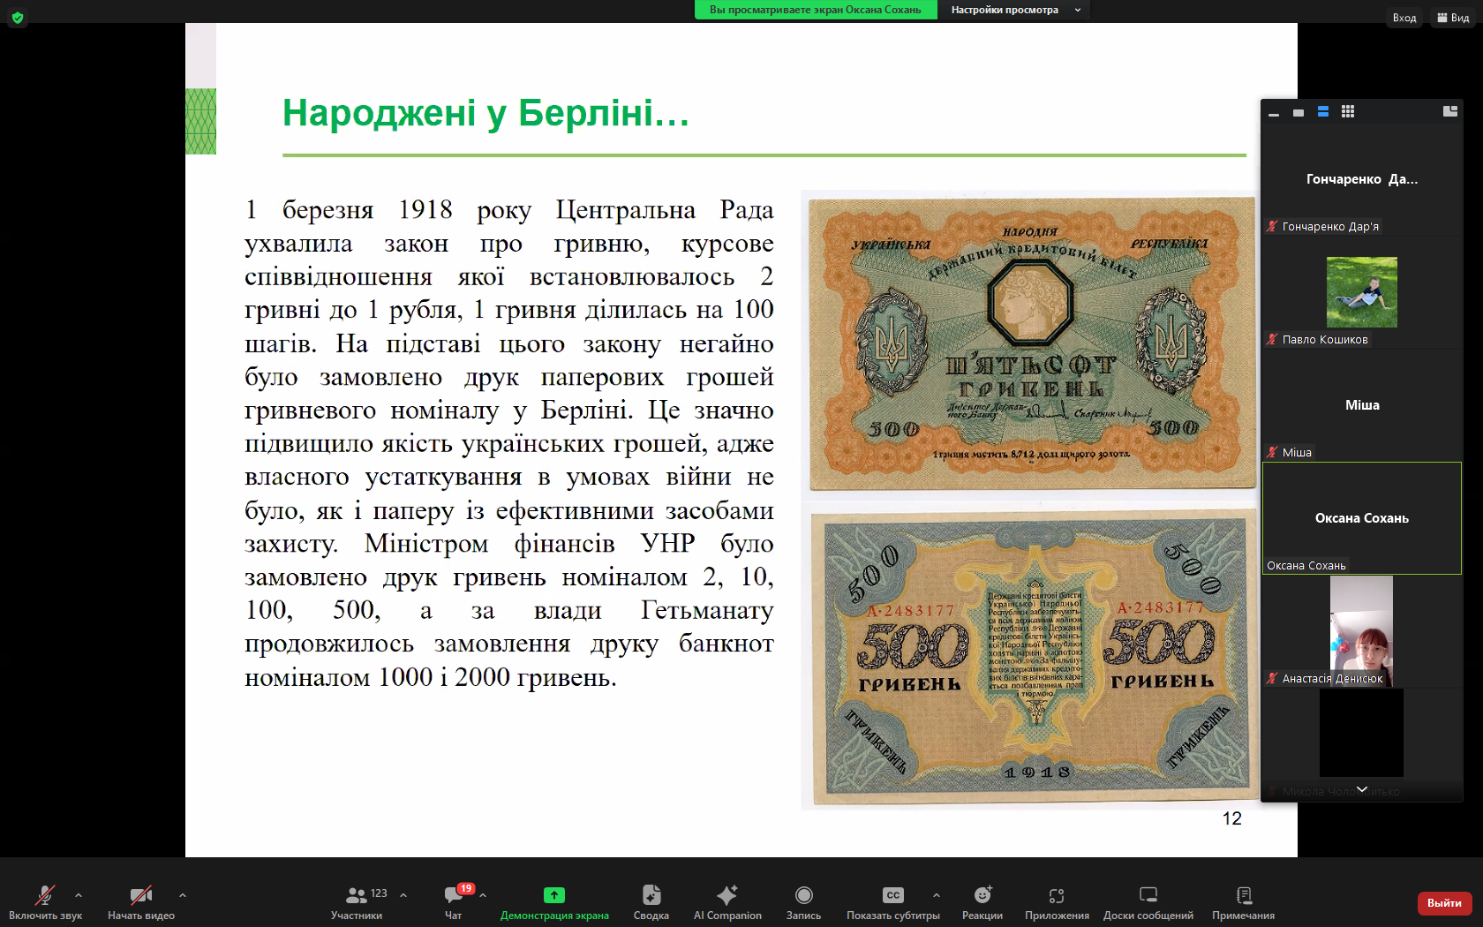
Task: Start video with Начать видео toggle
Action: coord(140,895)
